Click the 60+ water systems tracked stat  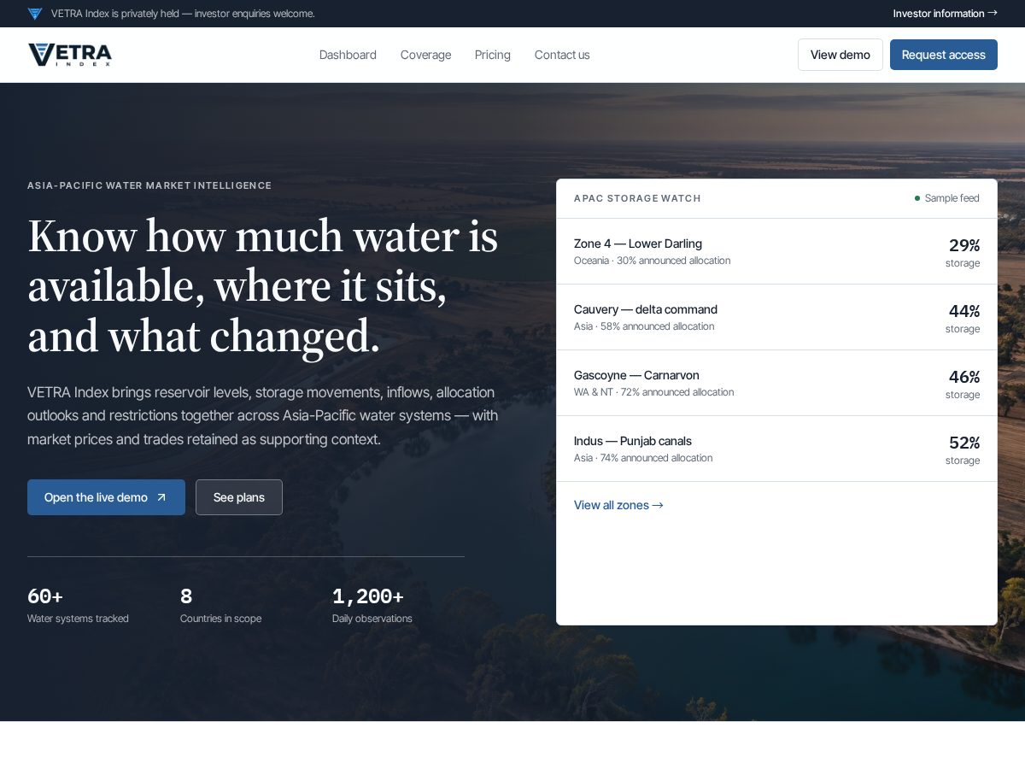78,606
